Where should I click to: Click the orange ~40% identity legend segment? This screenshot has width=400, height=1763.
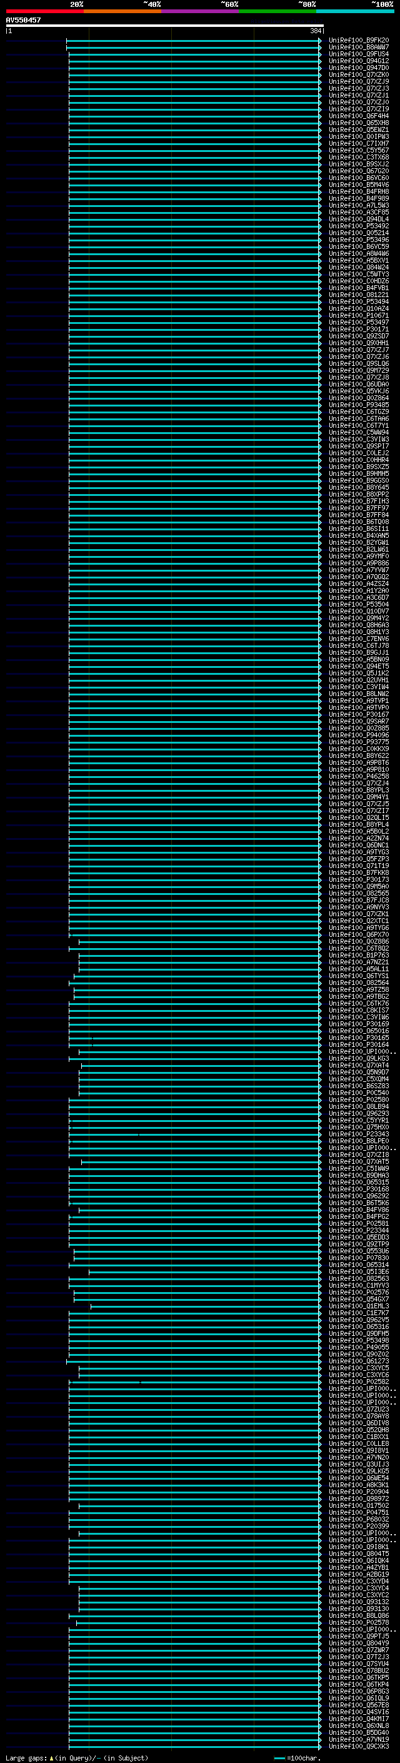tap(122, 11)
